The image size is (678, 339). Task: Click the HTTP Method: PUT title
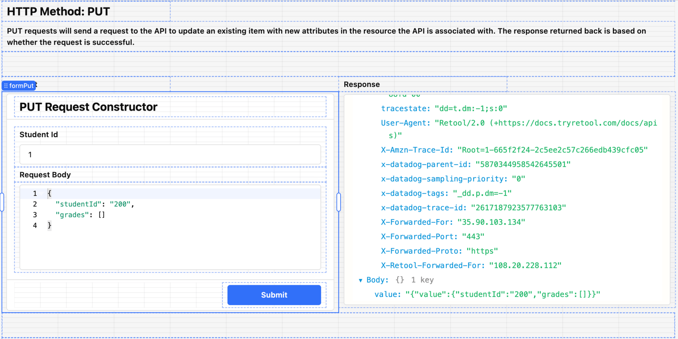[x=58, y=11]
